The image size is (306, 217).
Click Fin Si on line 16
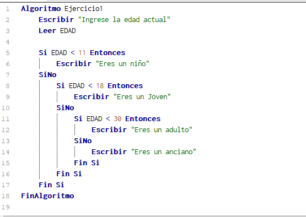(x=69, y=174)
